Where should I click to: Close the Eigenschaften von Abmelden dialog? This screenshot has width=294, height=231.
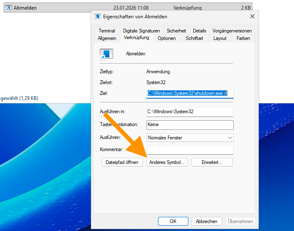point(252,17)
